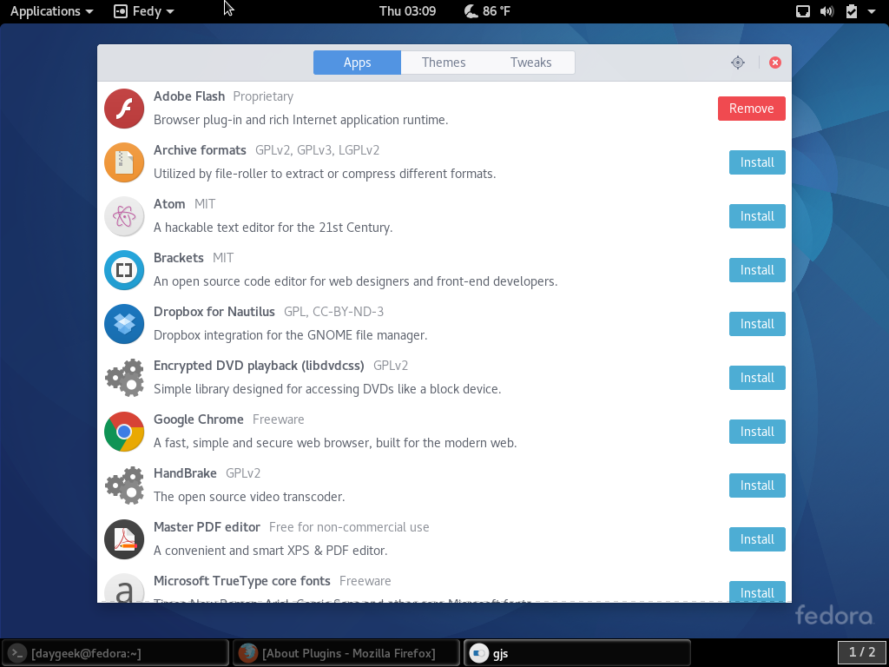
Task: Switch to the Tweaks tab
Action: point(530,63)
